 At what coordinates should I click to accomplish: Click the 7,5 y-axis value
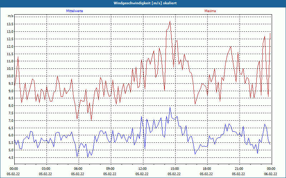(x=11, y=113)
